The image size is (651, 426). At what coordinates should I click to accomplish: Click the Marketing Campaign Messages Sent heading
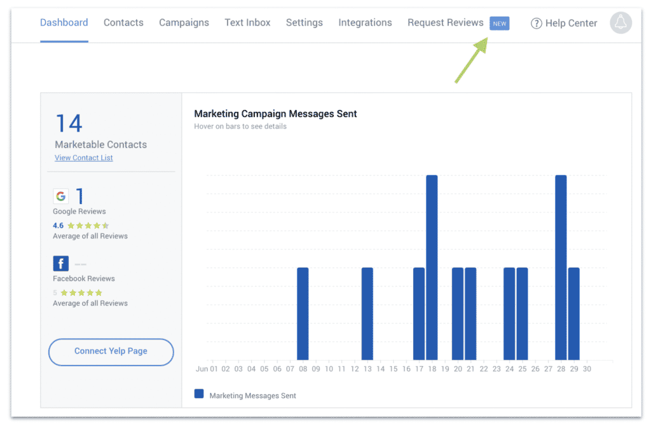[276, 114]
